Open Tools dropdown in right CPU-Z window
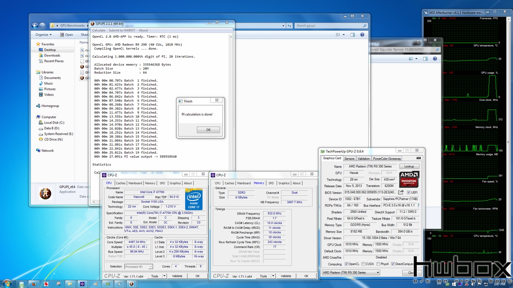 click(x=266, y=276)
